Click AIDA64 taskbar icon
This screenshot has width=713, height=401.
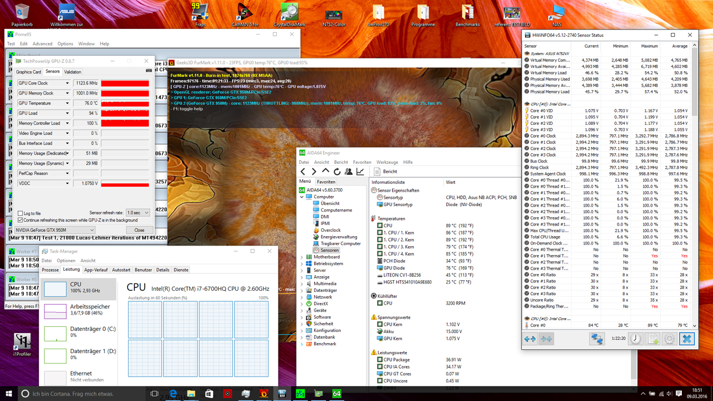tap(336, 394)
